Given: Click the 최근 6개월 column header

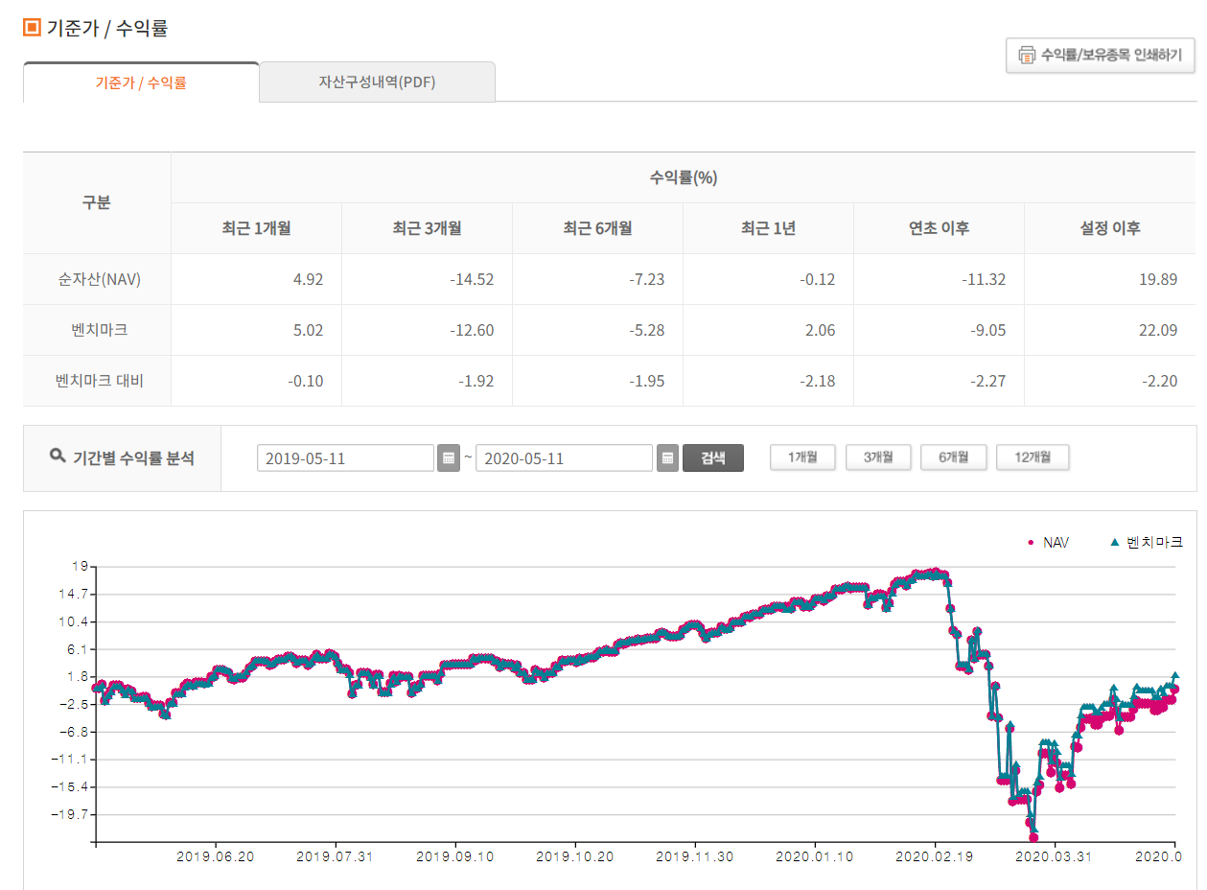Looking at the screenshot, I should pos(597,228).
